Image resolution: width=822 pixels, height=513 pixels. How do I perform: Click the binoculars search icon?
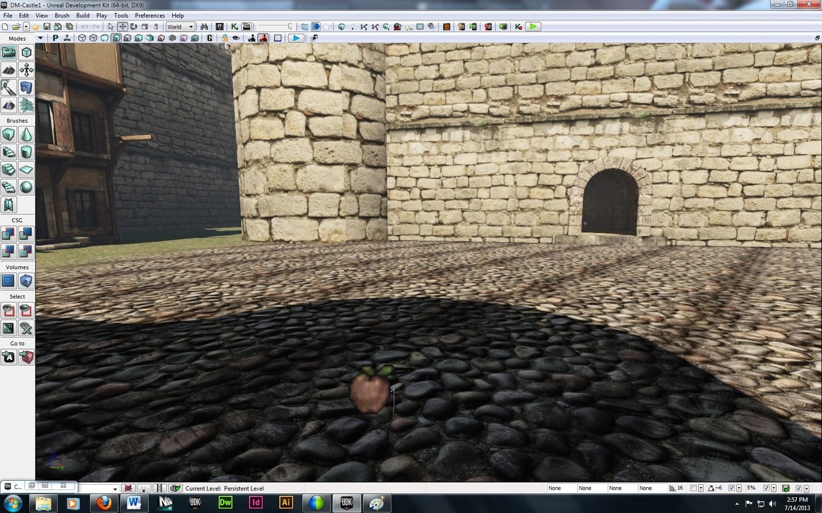tap(204, 27)
